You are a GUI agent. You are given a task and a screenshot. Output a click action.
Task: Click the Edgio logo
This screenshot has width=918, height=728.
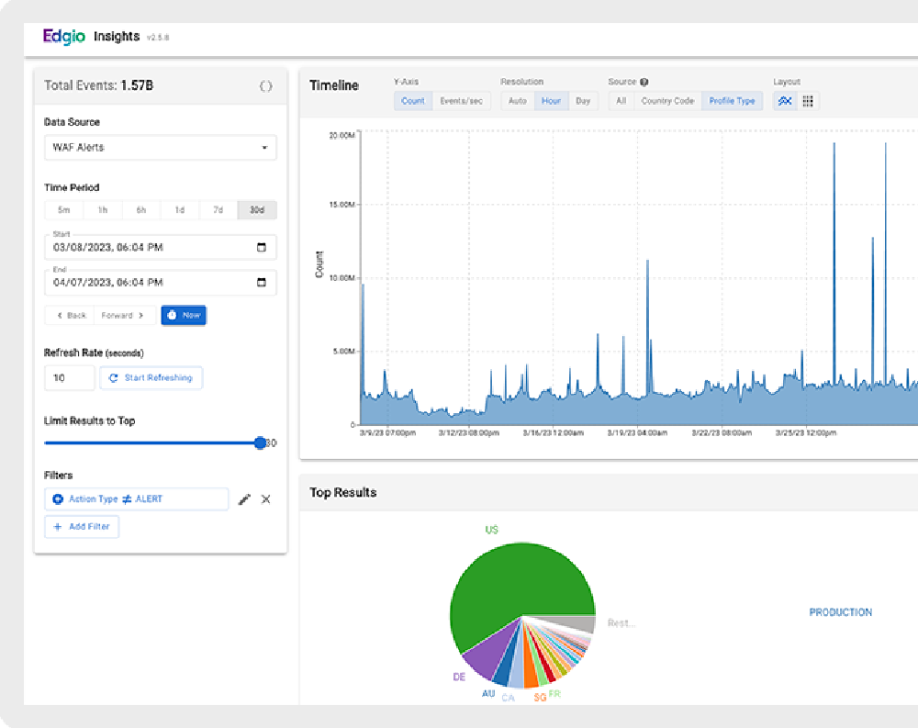click(x=62, y=37)
